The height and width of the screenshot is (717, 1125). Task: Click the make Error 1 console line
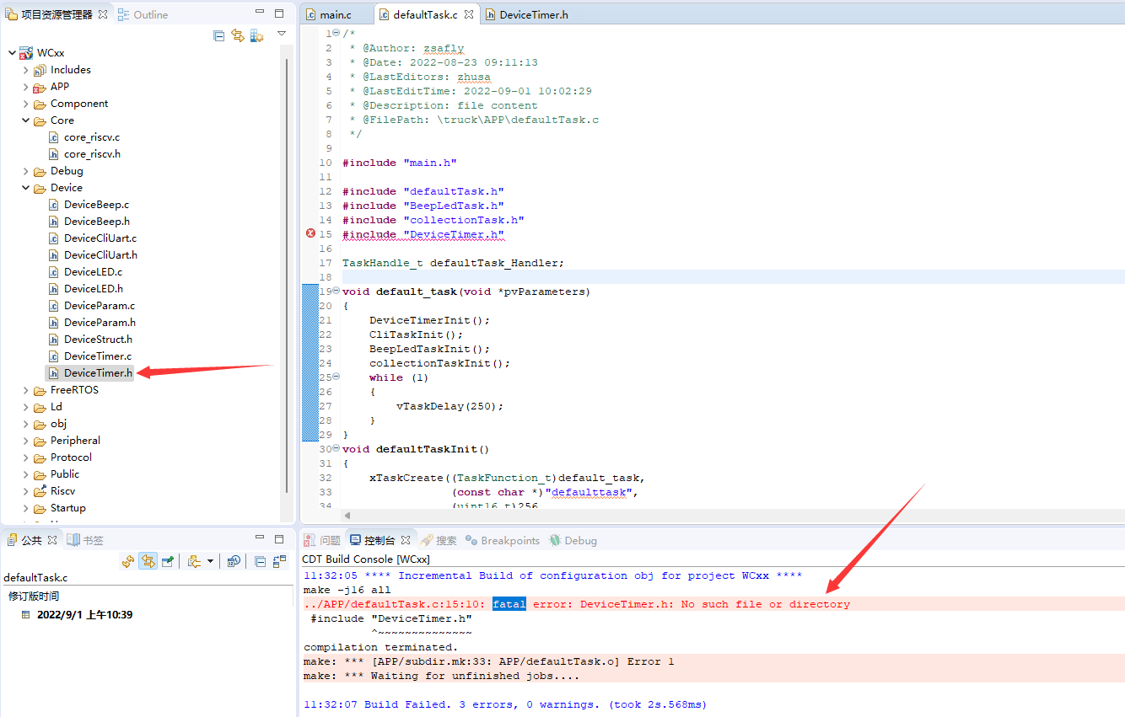point(489,661)
